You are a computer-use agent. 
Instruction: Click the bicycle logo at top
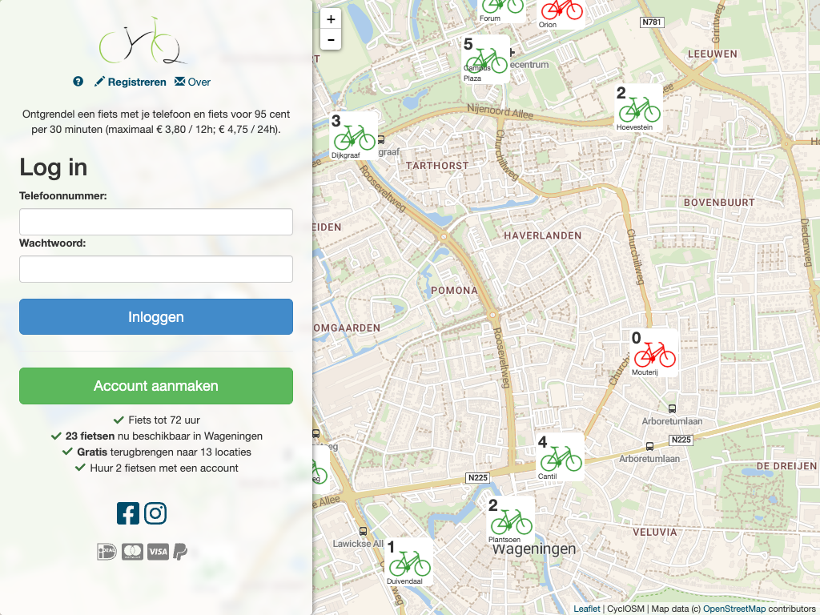[x=143, y=41]
